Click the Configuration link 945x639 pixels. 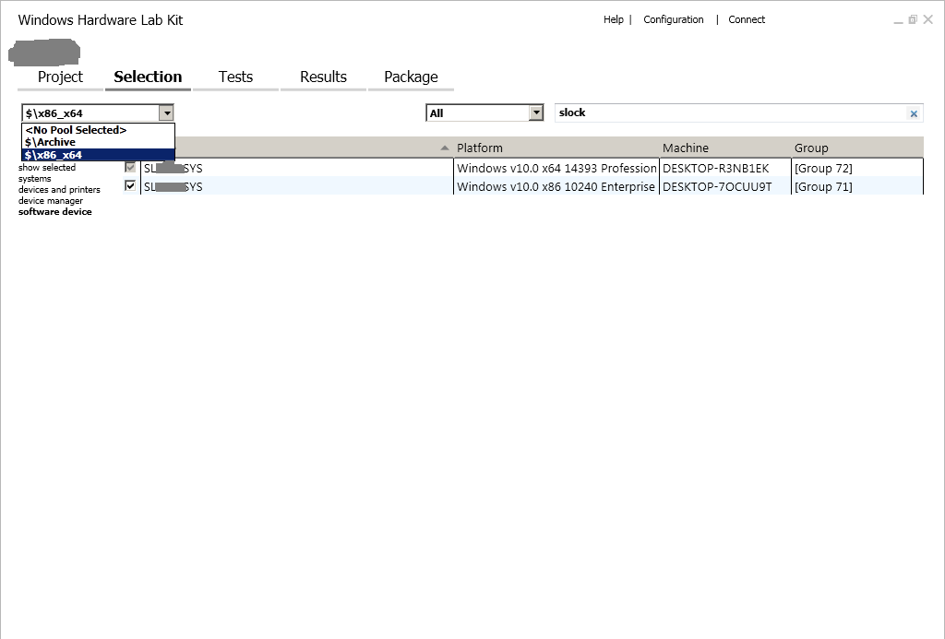click(673, 19)
